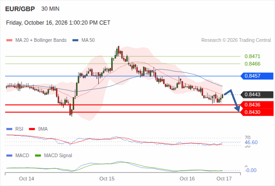275x186 pixels.
Task: Click the MACD Signal green swatch
Action: point(38,156)
